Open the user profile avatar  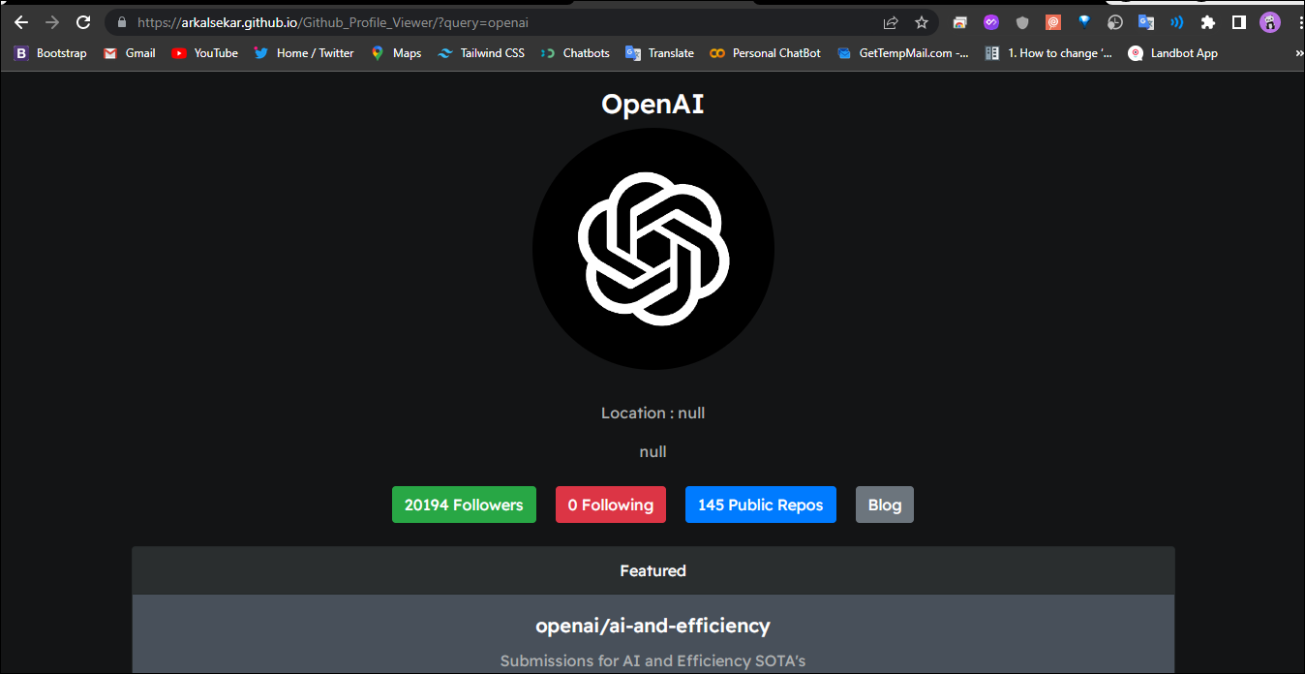tap(1270, 22)
